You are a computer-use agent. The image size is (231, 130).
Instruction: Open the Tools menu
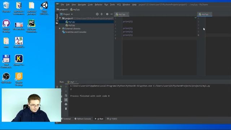point(112,5)
